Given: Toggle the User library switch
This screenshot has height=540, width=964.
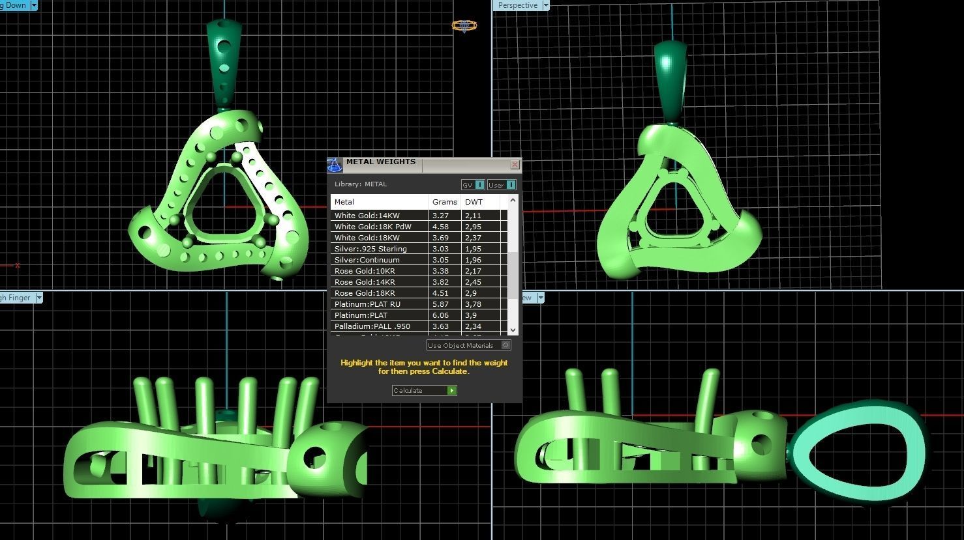Looking at the screenshot, I should (x=502, y=185).
